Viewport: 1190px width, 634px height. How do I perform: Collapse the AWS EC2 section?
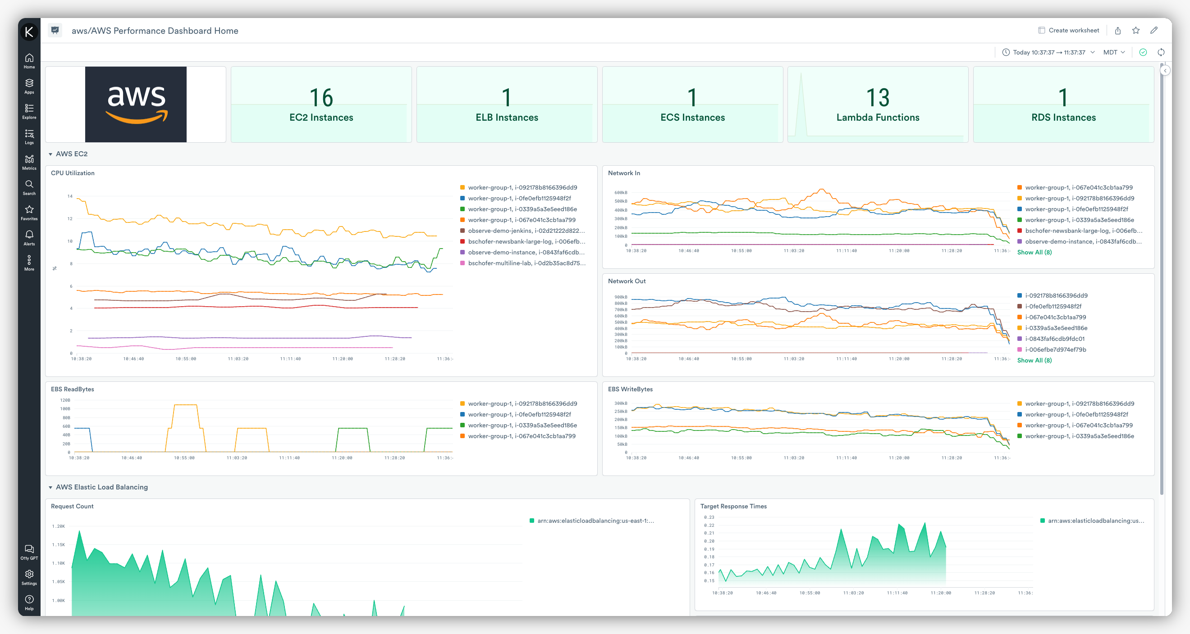50,154
